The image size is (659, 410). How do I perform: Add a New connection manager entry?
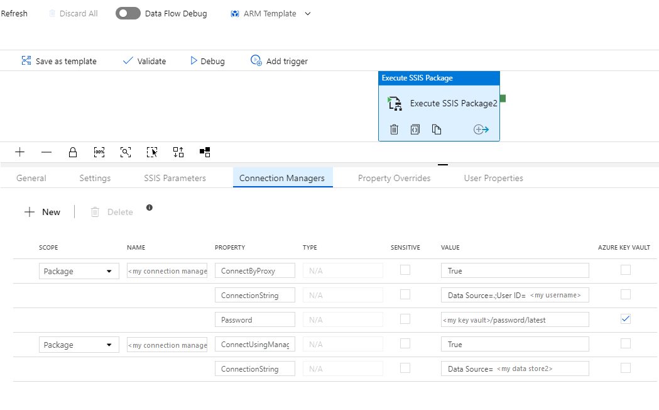tap(43, 212)
